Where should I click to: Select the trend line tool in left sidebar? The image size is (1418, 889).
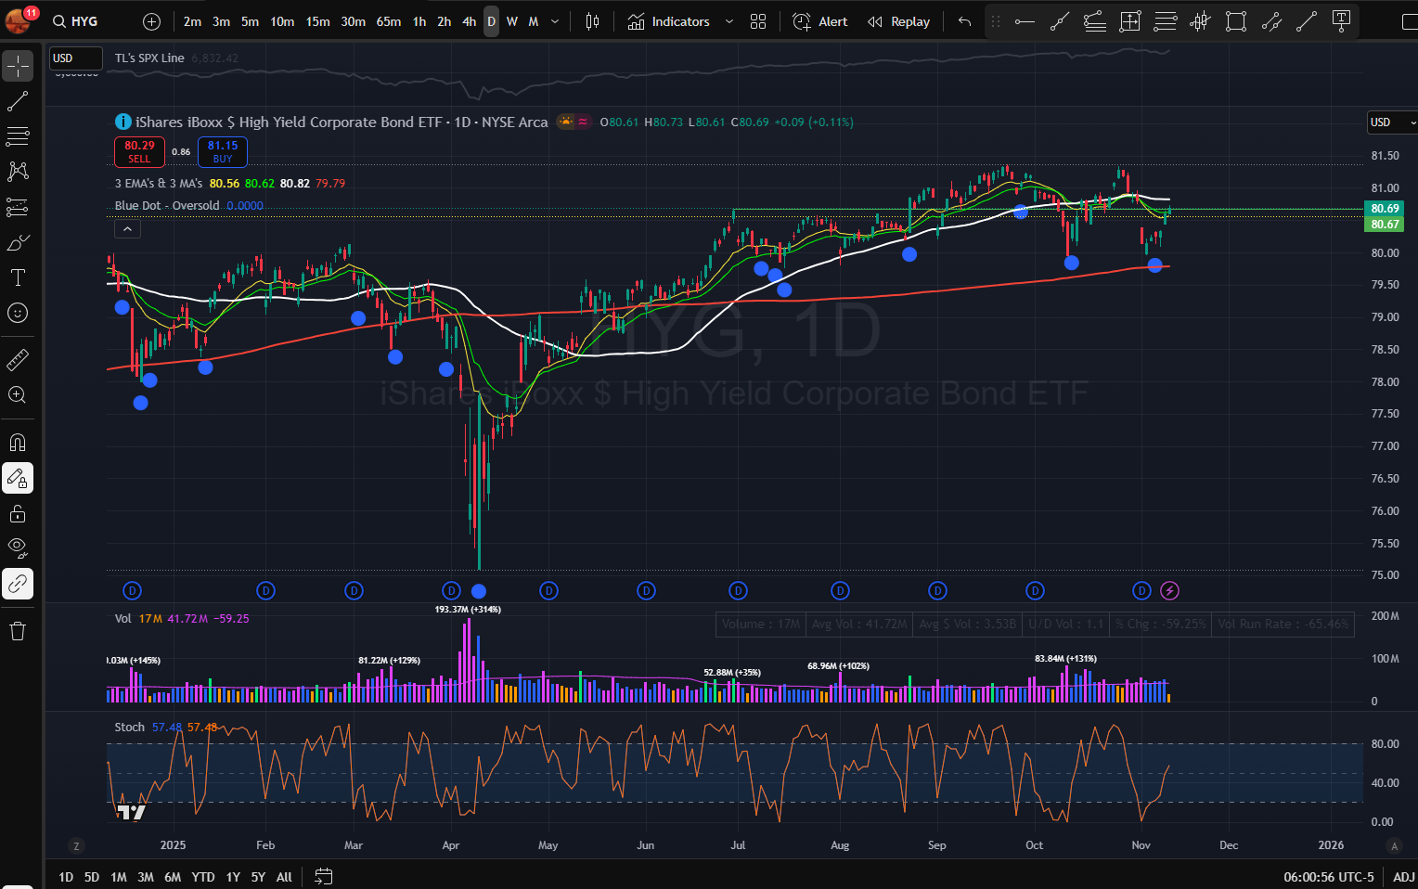click(18, 101)
